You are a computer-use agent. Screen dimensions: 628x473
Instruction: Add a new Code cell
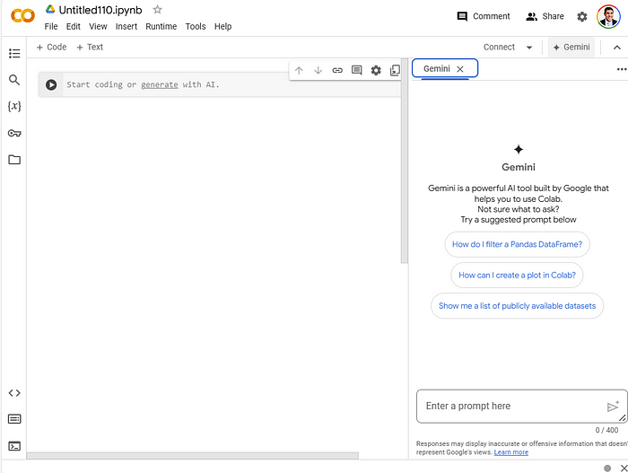[x=51, y=47]
